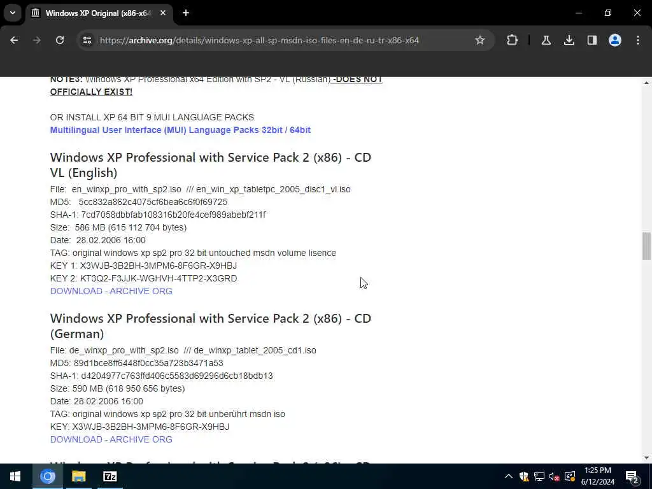This screenshot has height=489, width=652.
Task: Click the scrollbar up arrow
Action: (x=646, y=83)
